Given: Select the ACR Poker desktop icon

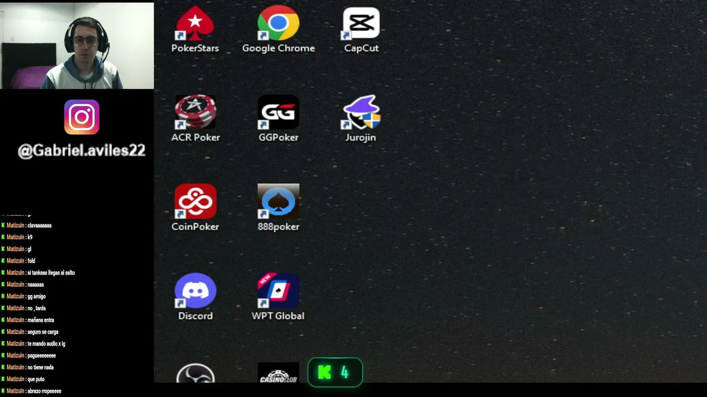Looking at the screenshot, I should coord(196,119).
